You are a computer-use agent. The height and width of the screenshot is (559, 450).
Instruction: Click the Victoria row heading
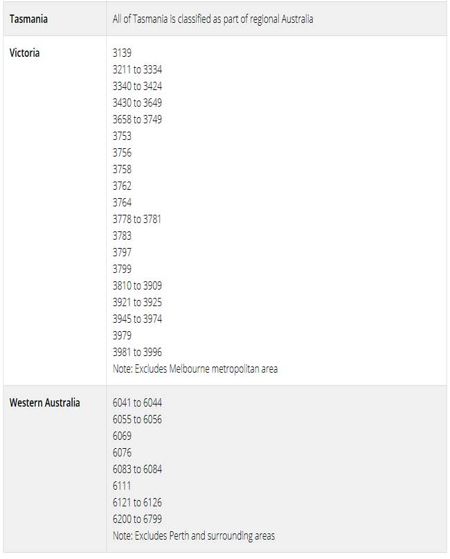pyautogui.click(x=25, y=53)
